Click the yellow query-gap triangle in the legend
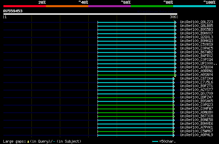This screenshot has height=144, width=219. coord(28,142)
